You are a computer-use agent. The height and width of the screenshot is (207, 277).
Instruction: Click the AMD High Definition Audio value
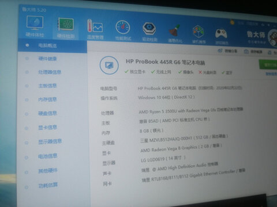pos(180,167)
